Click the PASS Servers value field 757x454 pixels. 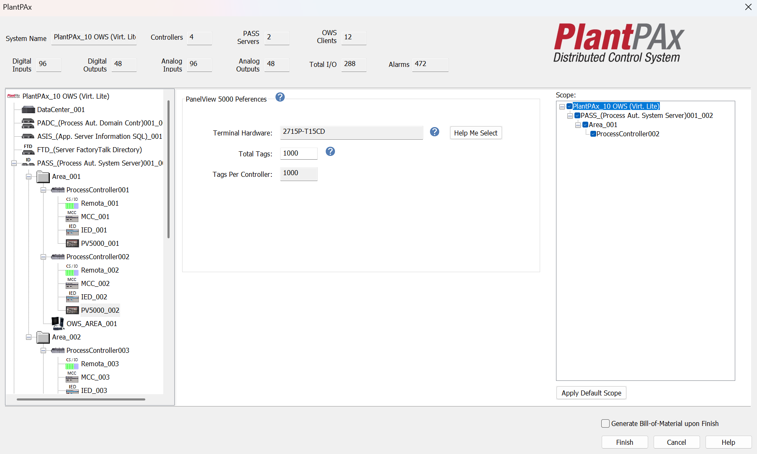click(277, 38)
